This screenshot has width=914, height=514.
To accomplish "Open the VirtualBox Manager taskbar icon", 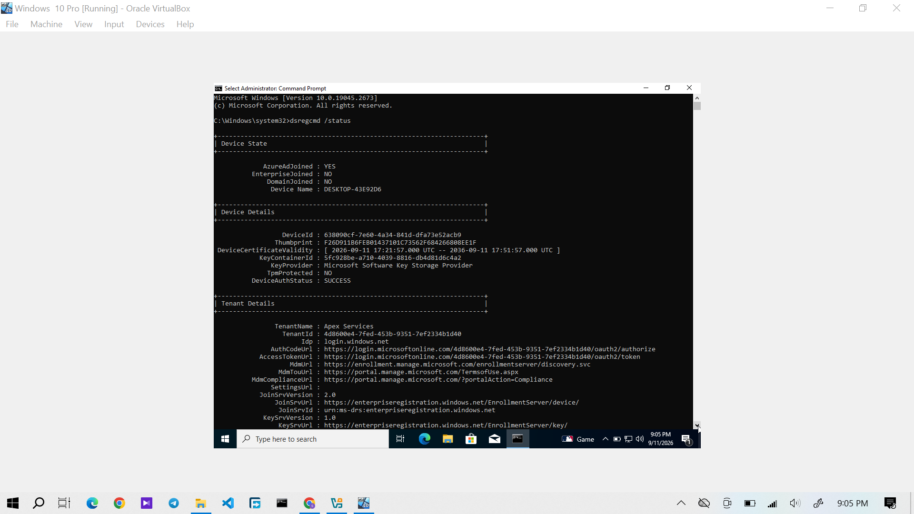I will coord(337,503).
